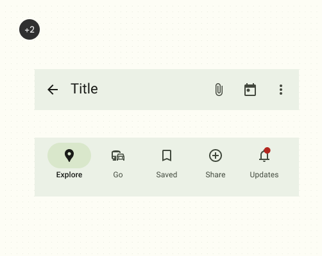The image size is (322, 256).
Task: Go back using the arrow icon
Action: (53, 90)
